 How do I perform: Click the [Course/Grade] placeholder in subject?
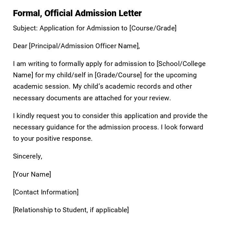[x=153, y=28]
